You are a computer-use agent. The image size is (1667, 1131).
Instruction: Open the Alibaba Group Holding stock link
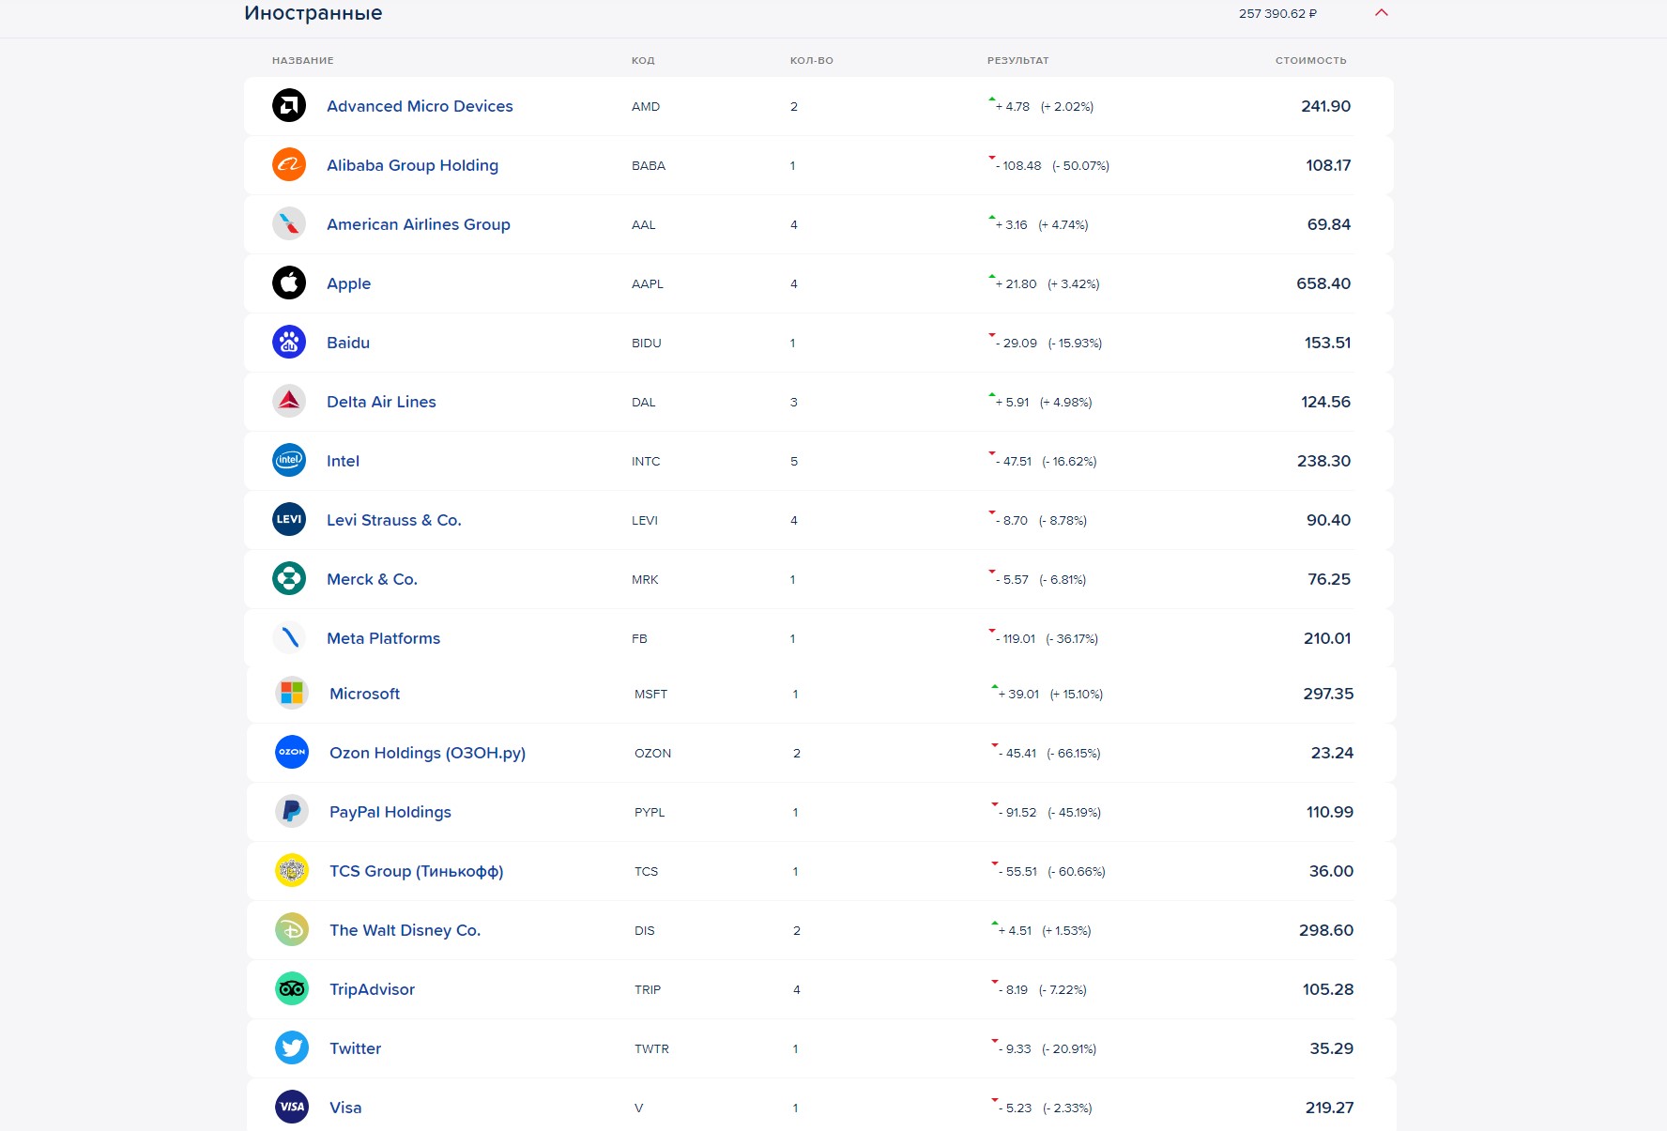pyautogui.click(x=412, y=165)
